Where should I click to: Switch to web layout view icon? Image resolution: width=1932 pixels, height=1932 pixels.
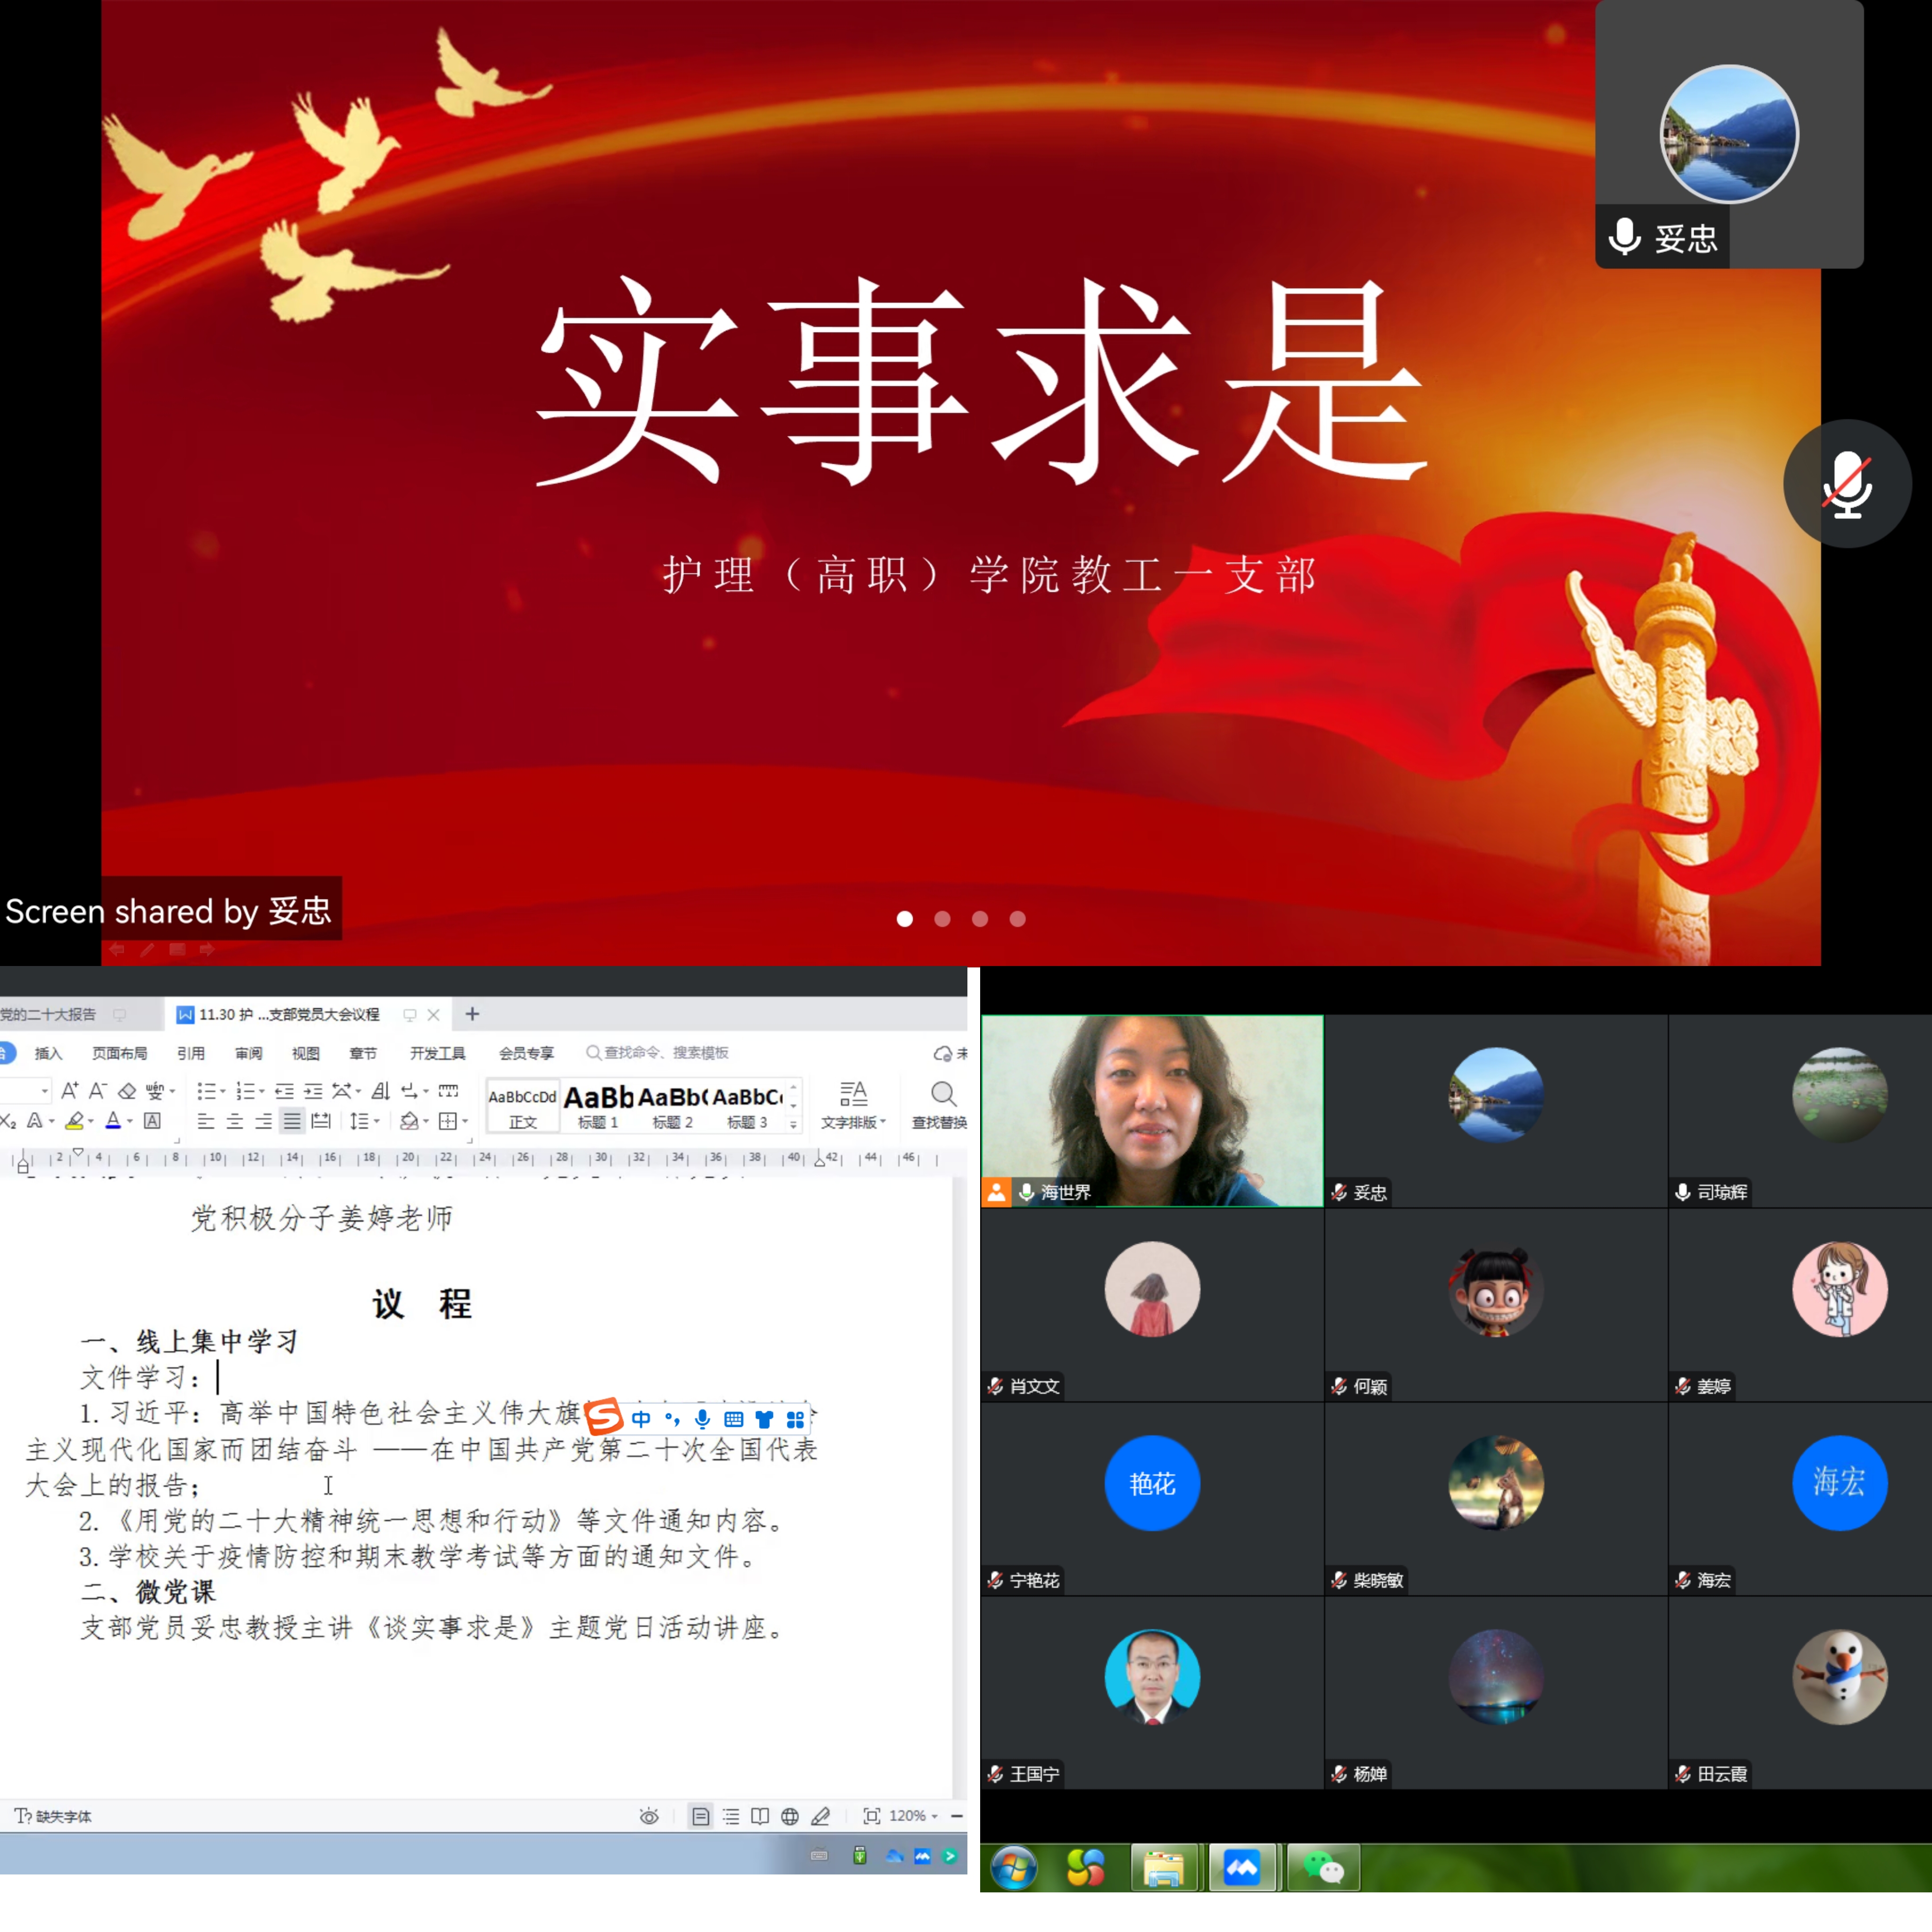tap(790, 1816)
